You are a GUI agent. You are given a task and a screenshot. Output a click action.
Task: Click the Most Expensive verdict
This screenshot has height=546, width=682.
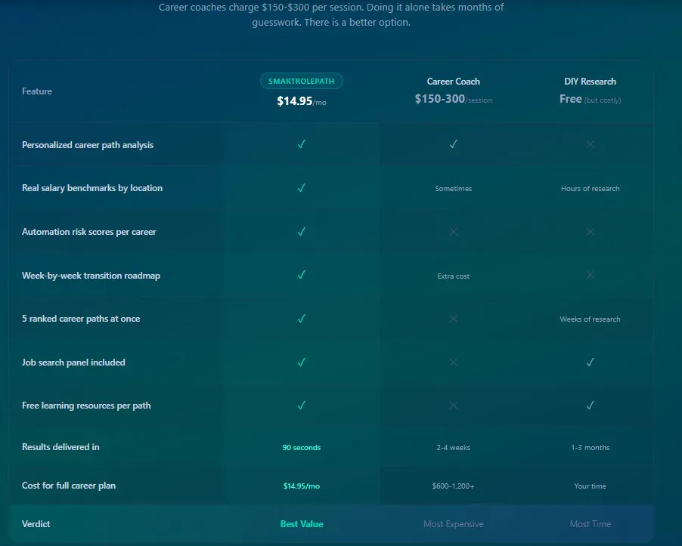pyautogui.click(x=453, y=524)
